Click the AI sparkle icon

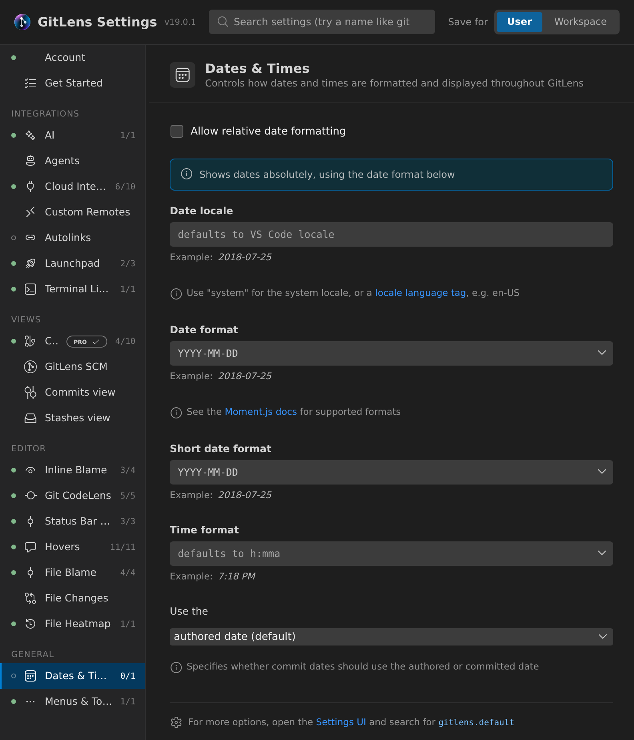click(x=30, y=135)
